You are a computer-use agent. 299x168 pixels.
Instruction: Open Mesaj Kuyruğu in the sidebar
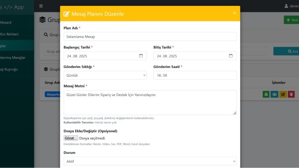[x=17, y=70]
